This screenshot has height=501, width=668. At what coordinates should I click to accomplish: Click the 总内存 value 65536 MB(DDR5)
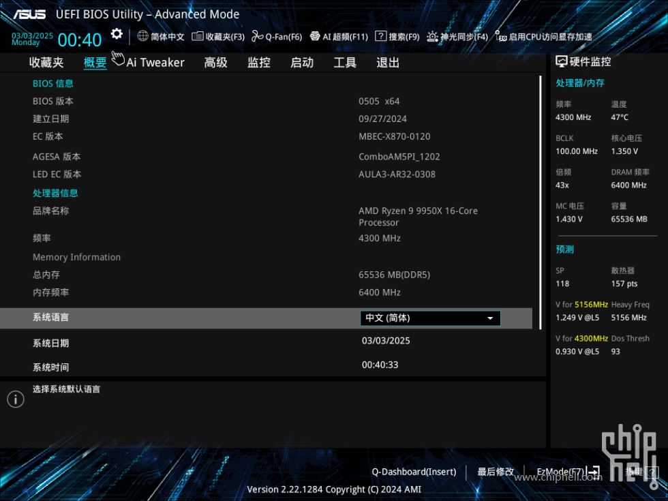[x=395, y=275]
